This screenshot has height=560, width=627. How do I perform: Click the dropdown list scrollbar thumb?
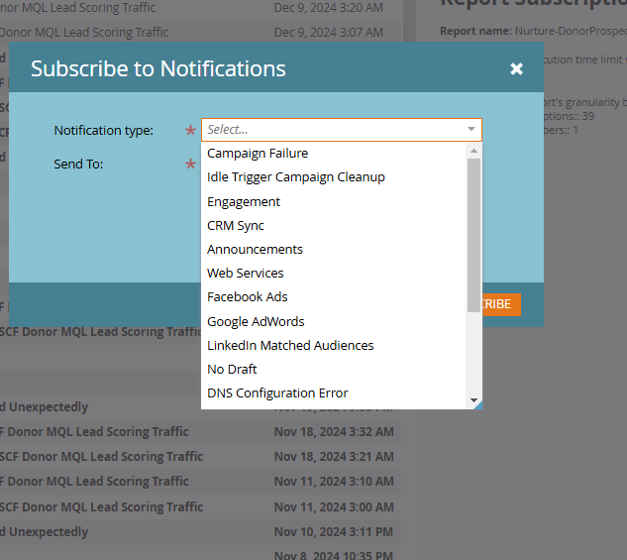pos(473,235)
